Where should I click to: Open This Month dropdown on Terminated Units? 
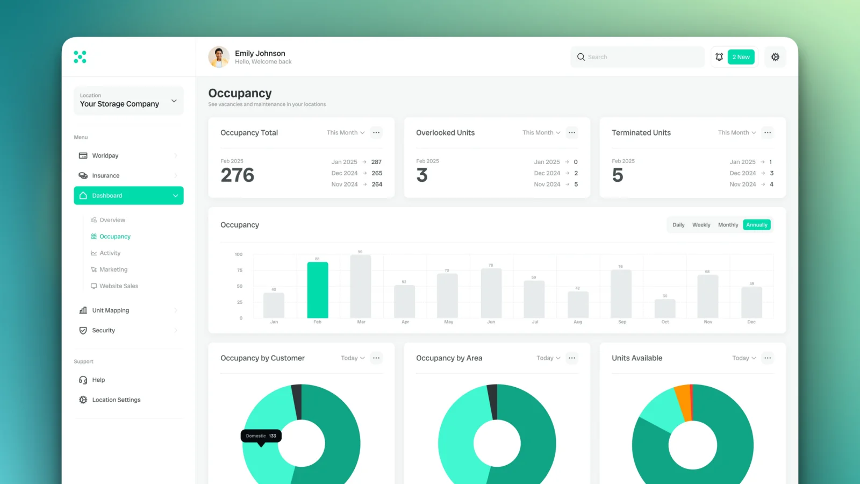[737, 133]
